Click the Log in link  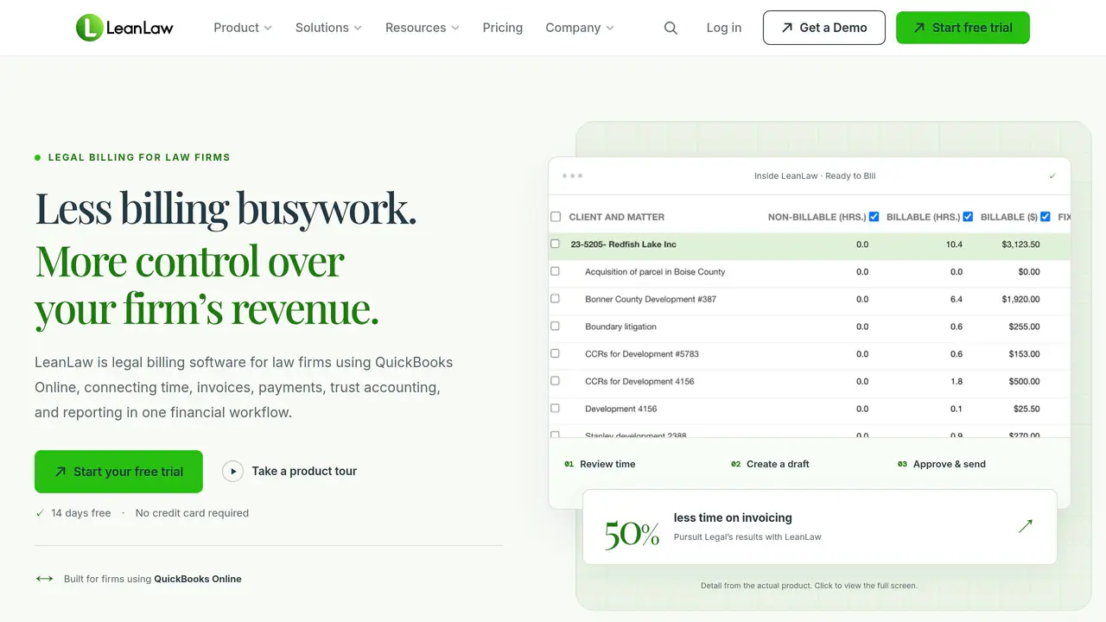click(724, 28)
